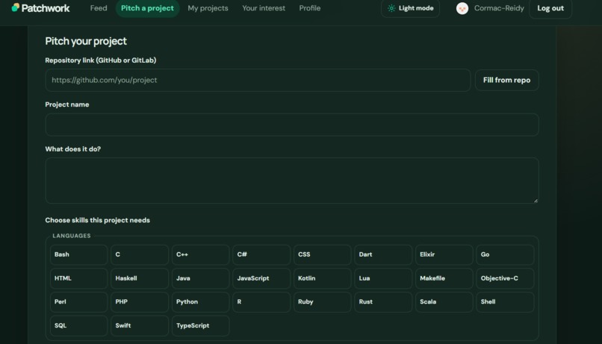
Task: Toggle the Perl skill chip
Action: (x=78, y=301)
